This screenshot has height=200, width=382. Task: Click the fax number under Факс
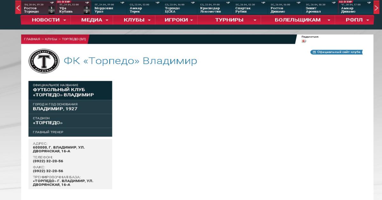point(48,171)
